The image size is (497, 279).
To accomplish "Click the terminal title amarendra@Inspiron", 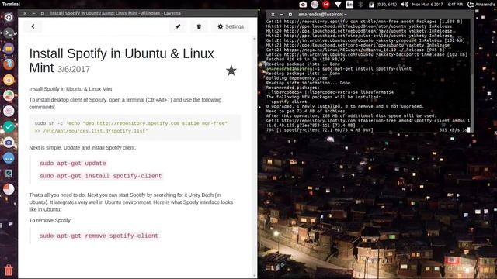I will 322,14.
